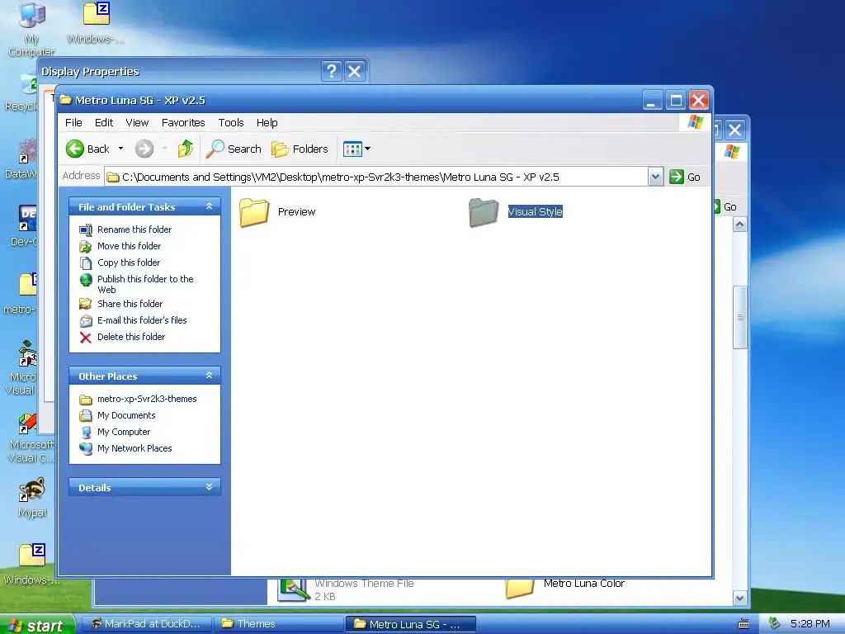845x634 pixels.
Task: Click Rename this folder link
Action: [135, 229]
